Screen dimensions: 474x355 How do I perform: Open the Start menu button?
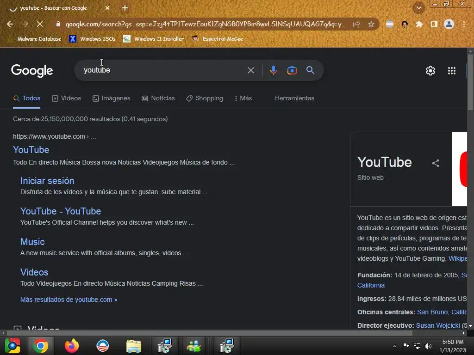pos(12,346)
